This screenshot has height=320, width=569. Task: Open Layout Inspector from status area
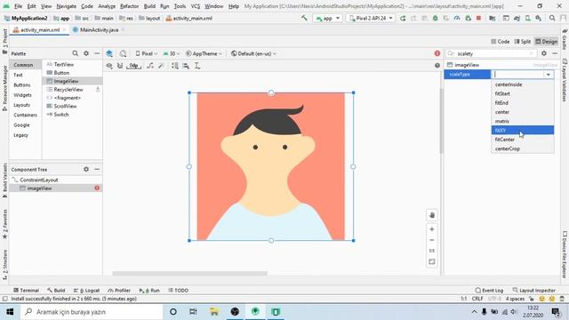click(533, 291)
